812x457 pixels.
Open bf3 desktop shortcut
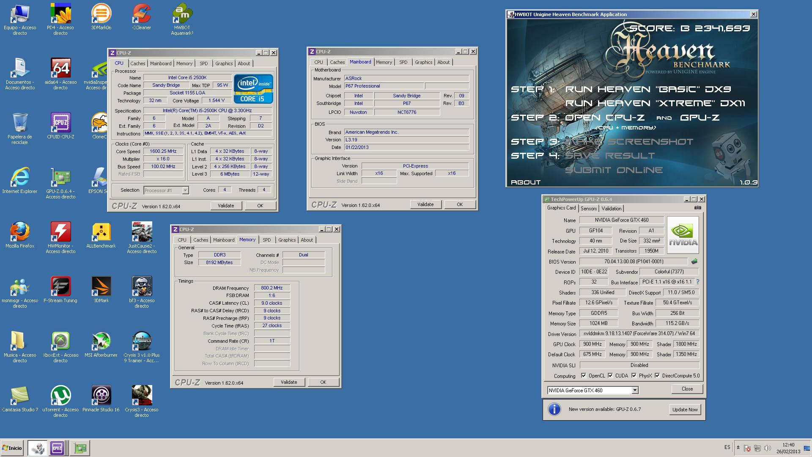(142, 292)
